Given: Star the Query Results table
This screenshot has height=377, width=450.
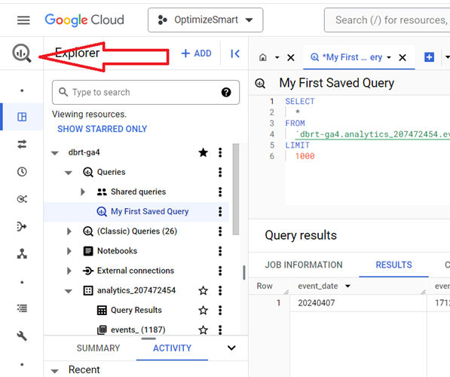Looking at the screenshot, I should (204, 310).
